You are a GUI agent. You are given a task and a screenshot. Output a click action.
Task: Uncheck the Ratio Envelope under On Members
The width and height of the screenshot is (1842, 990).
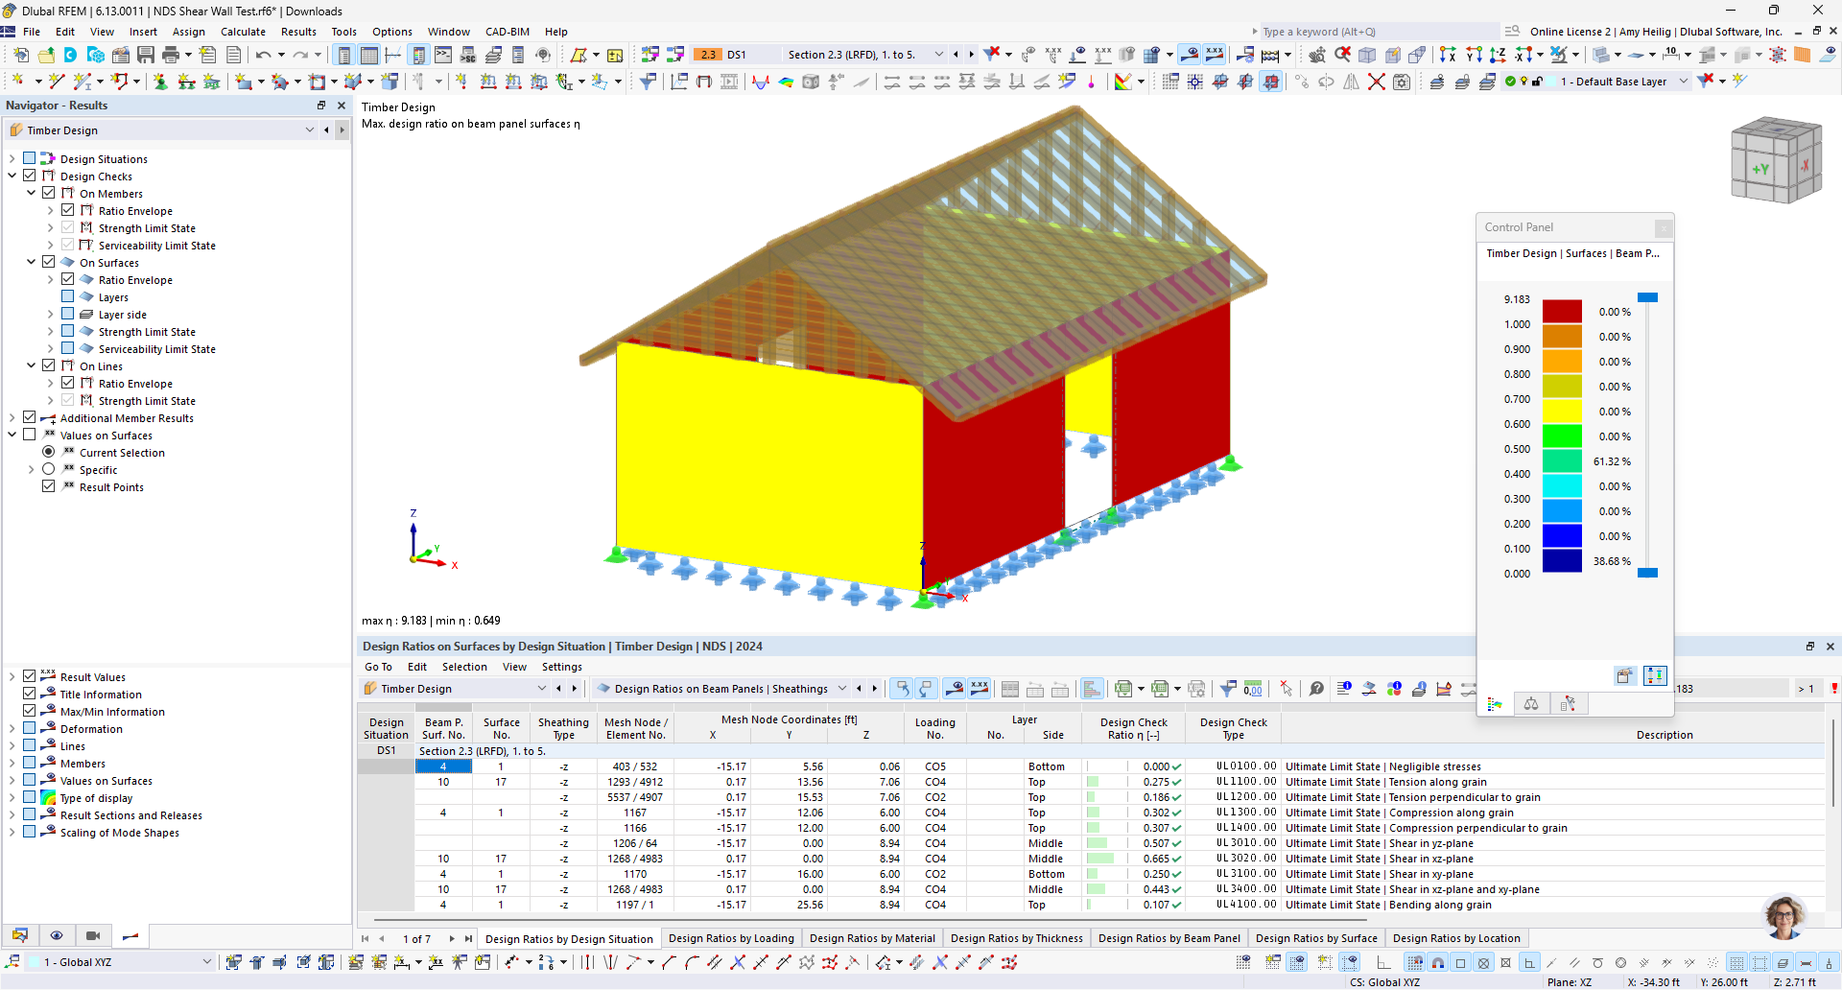68,210
